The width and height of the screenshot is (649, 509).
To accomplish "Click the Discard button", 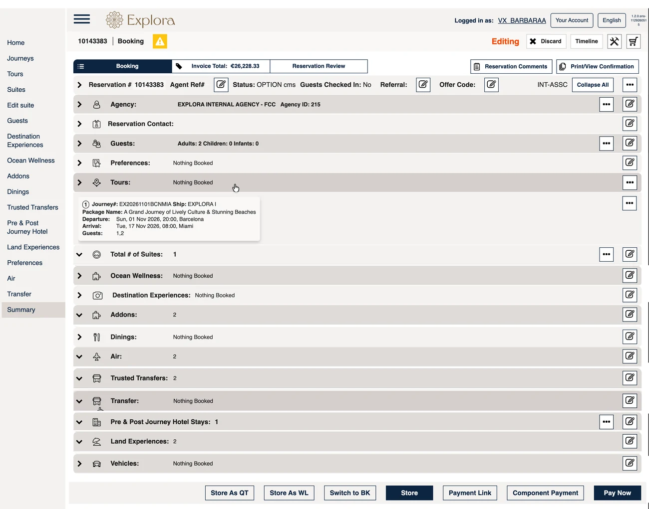I will coord(546,41).
